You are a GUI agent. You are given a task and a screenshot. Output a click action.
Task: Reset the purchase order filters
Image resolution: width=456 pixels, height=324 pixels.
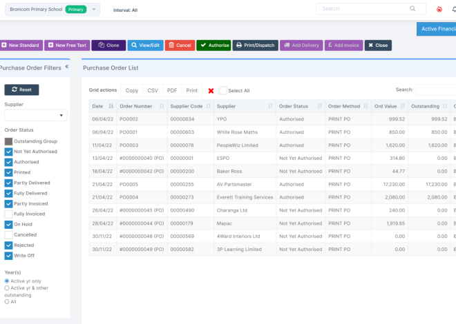pos(21,90)
